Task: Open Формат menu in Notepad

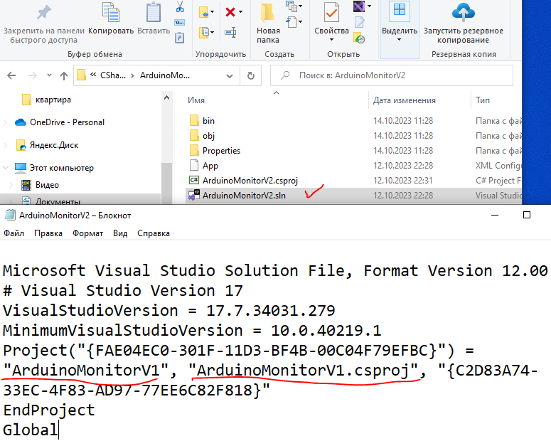Action: [x=88, y=233]
